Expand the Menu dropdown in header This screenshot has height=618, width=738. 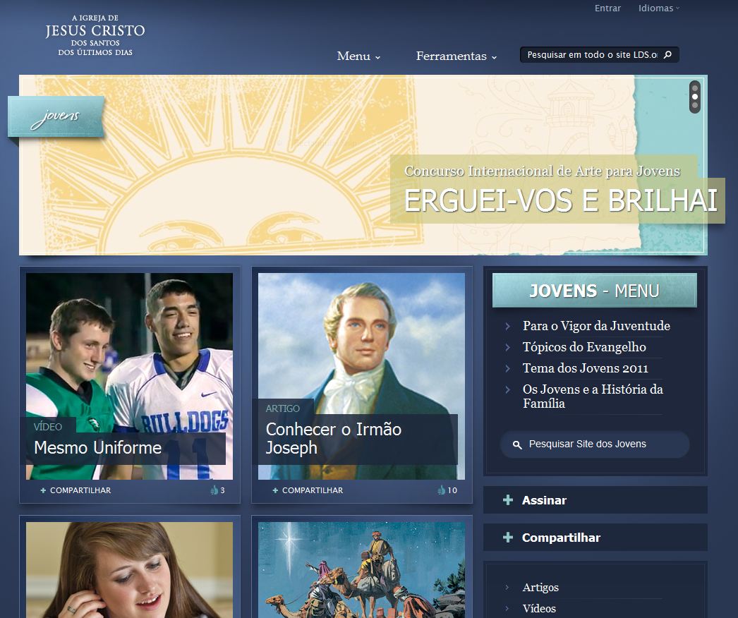pos(358,56)
